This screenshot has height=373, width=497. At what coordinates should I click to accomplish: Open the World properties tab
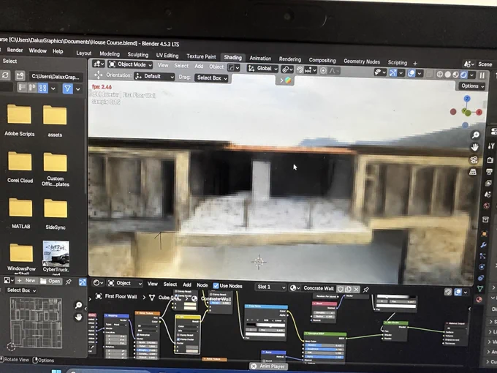click(x=487, y=206)
